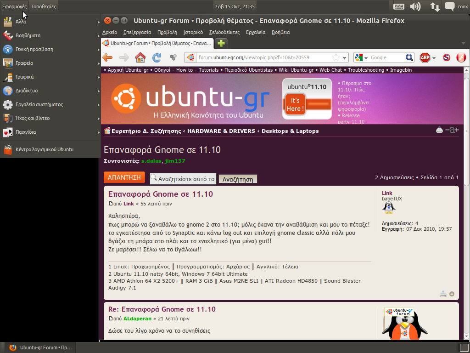Open the Οδηγοί - How to - Tutorials link

(x=186, y=70)
